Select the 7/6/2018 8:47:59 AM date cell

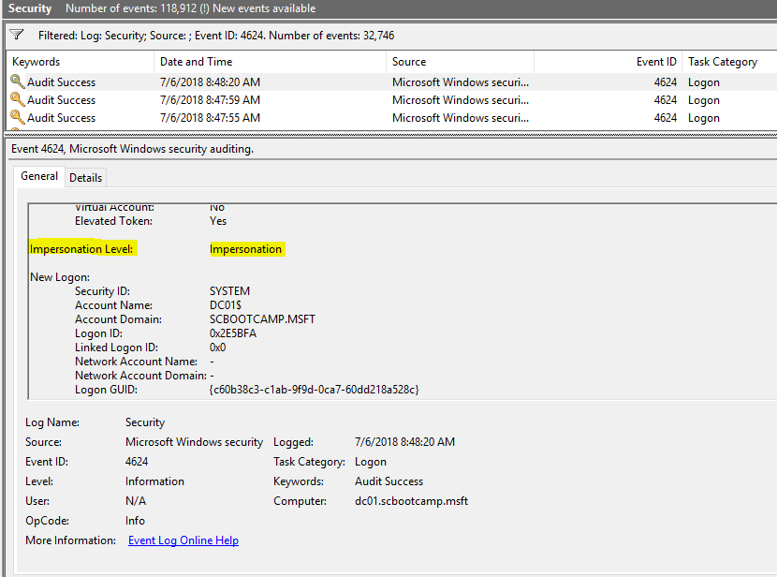tap(210, 100)
